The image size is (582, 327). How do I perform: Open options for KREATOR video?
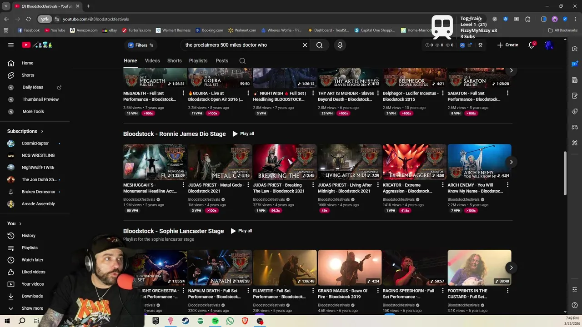tap(443, 185)
